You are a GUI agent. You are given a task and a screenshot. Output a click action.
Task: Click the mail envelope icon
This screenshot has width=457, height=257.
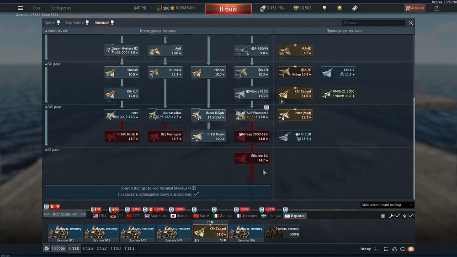pyautogui.click(x=411, y=249)
